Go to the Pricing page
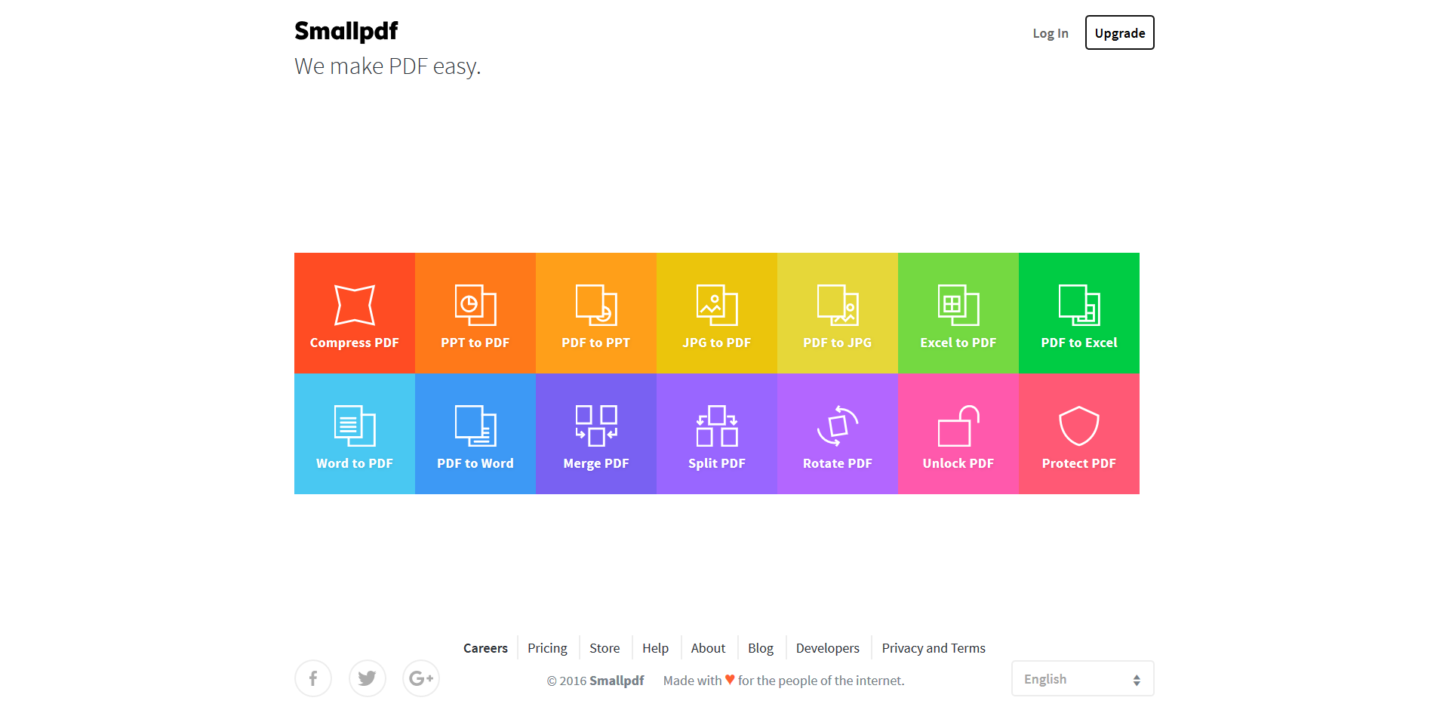The image size is (1449, 710). click(x=547, y=648)
